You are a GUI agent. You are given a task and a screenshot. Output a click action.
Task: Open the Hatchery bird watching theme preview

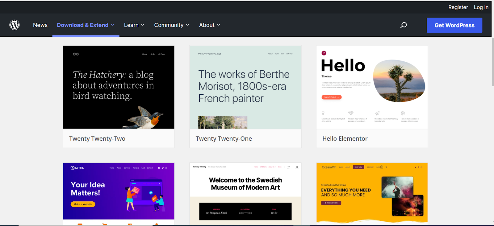(x=119, y=87)
